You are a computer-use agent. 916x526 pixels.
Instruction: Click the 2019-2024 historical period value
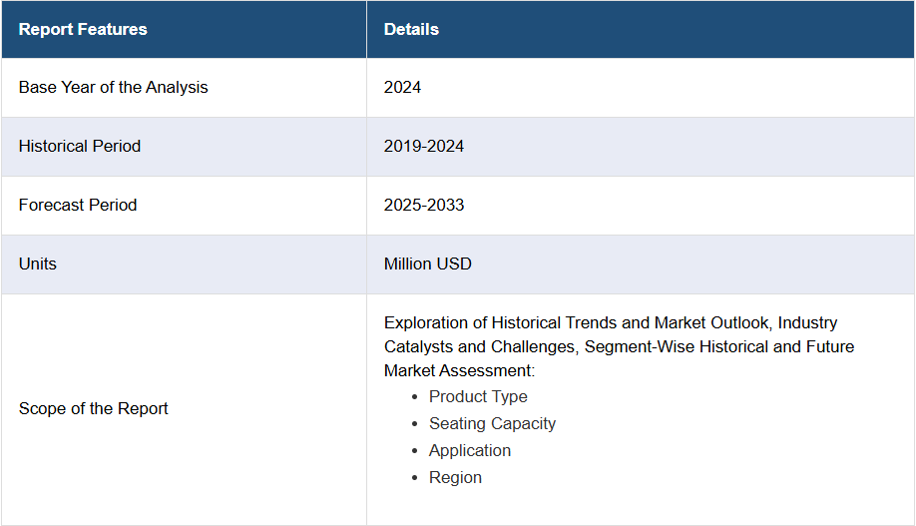[x=424, y=146]
